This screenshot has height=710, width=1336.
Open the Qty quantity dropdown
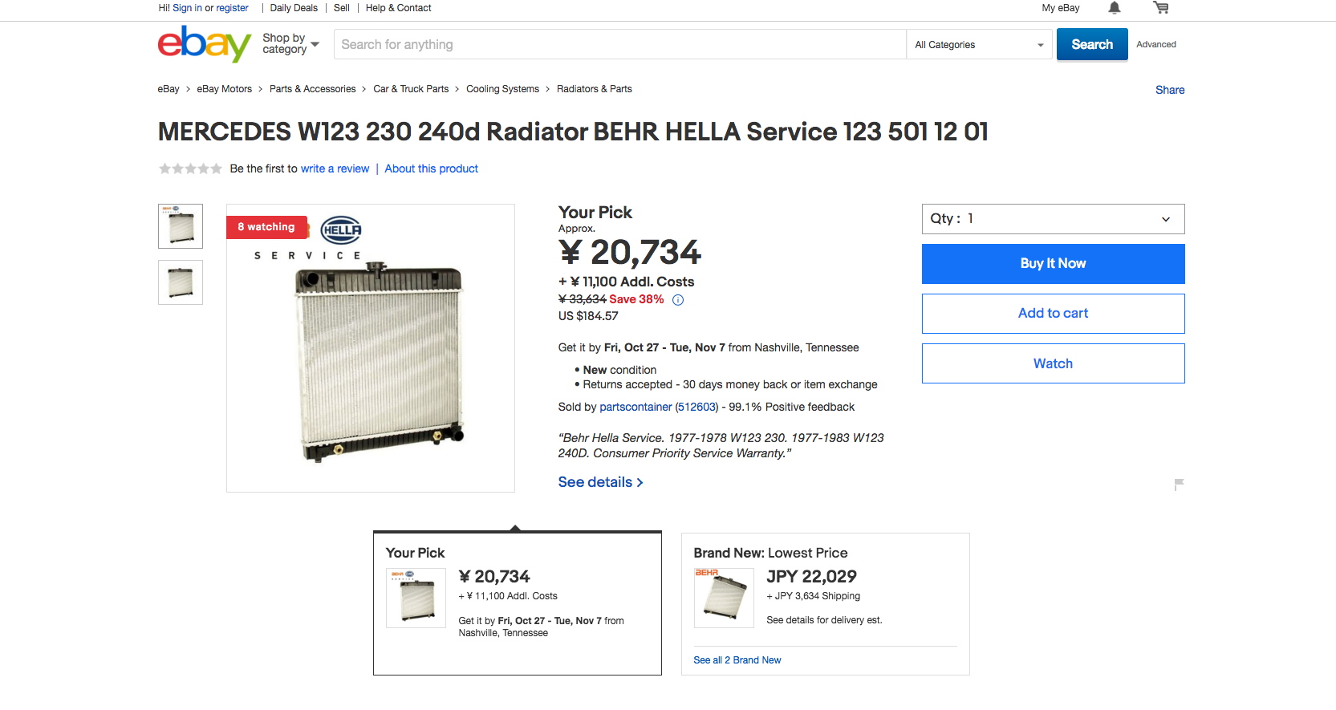point(1053,219)
